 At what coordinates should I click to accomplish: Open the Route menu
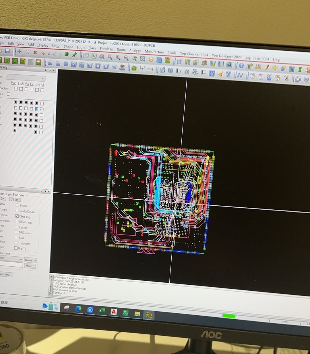point(121,50)
